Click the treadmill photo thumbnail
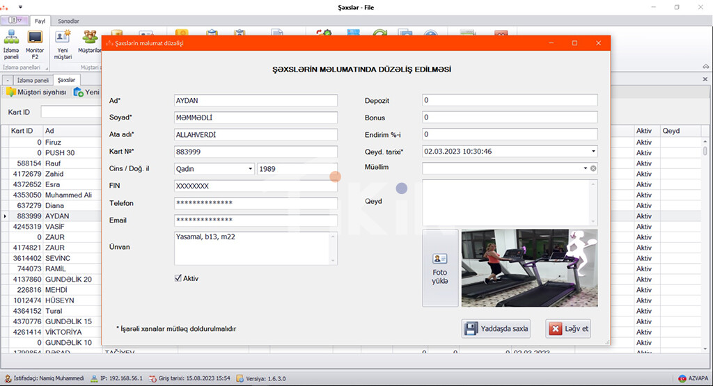The image size is (713, 386). (529, 268)
